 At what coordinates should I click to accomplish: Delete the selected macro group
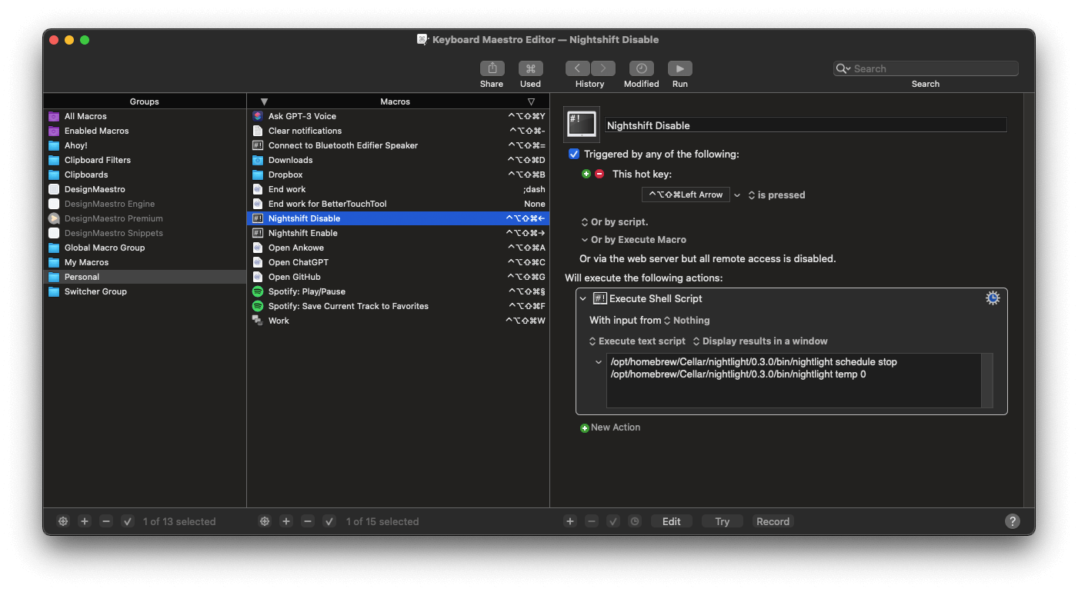coord(106,521)
